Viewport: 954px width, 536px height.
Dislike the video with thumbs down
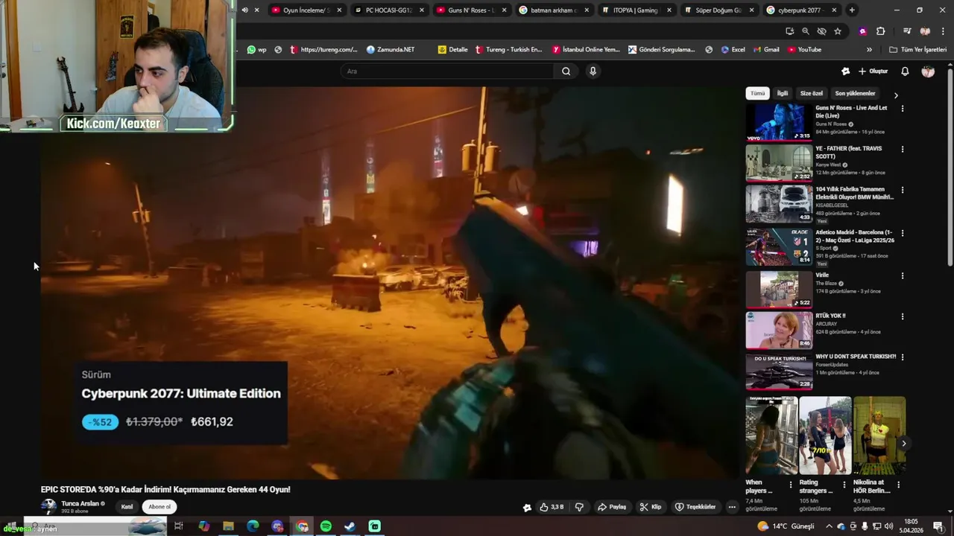point(579,507)
